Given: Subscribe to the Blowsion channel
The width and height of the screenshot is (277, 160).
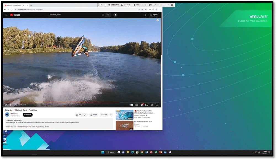Looking at the screenshot, I should pos(28,115).
